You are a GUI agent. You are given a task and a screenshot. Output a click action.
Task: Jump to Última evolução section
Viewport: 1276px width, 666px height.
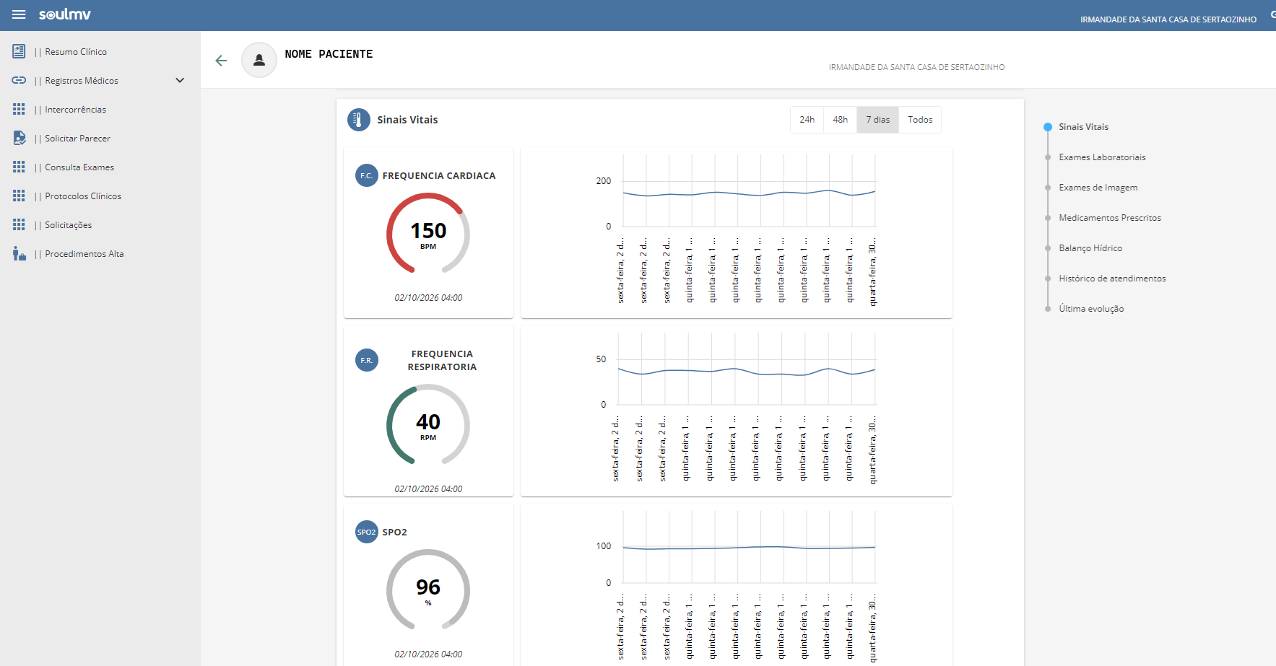[x=1091, y=309]
